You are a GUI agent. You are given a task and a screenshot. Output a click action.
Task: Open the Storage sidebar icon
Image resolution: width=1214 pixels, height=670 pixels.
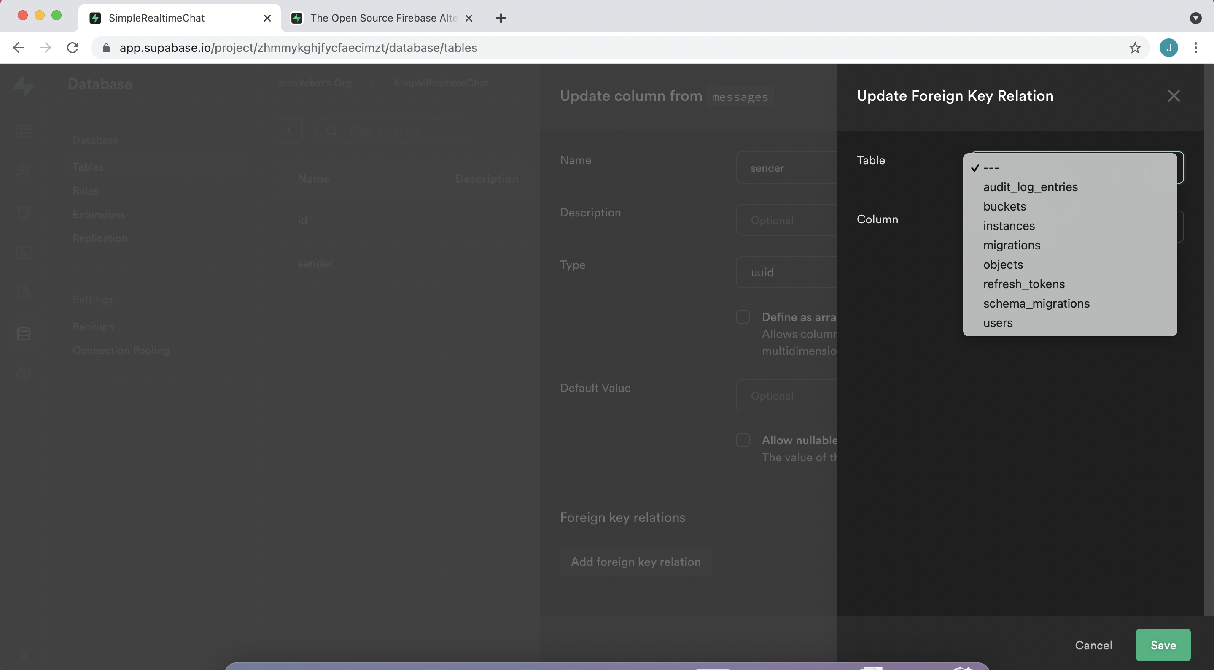coord(24,212)
